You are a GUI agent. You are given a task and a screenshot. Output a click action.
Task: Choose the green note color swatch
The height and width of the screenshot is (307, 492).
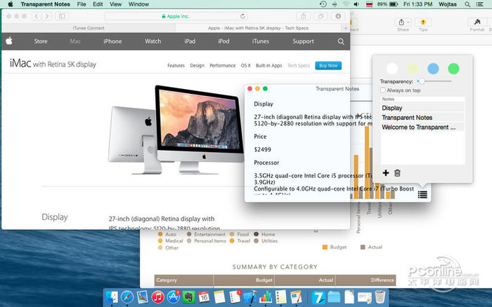pos(453,69)
